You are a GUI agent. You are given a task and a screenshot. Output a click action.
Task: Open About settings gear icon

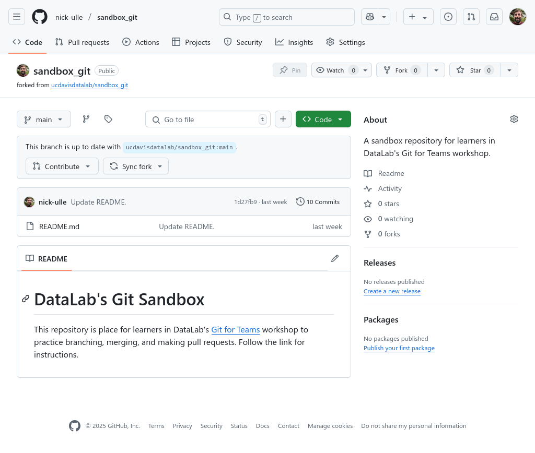point(514,120)
